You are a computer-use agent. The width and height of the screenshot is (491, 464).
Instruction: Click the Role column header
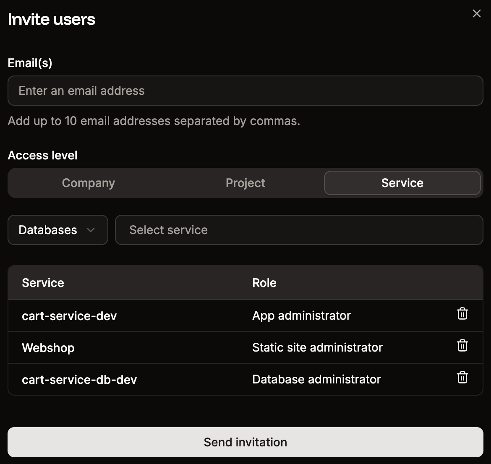pos(264,282)
